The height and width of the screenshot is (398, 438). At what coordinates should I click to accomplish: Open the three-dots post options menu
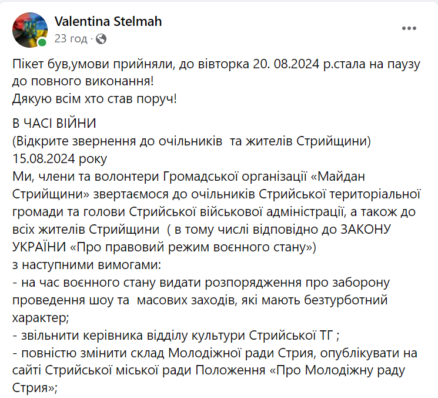[x=409, y=28]
